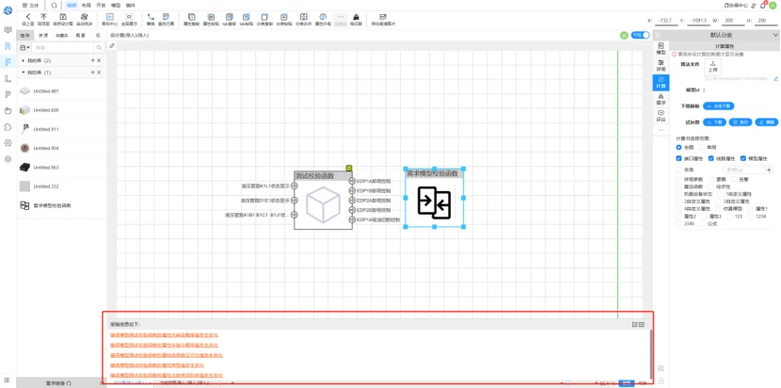
Task: Switch to the 模型 menu tab
Action: click(x=115, y=5)
